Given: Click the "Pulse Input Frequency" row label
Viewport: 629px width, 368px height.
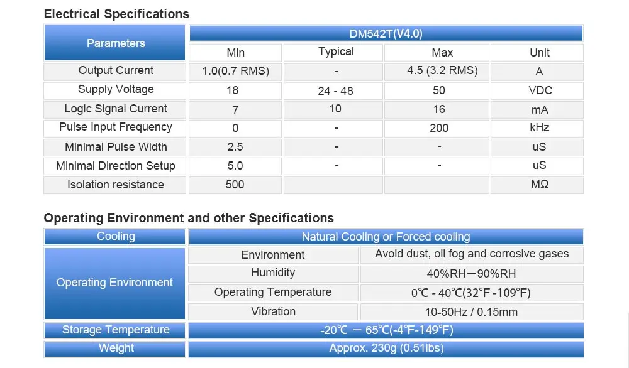Looking at the screenshot, I should (116, 127).
